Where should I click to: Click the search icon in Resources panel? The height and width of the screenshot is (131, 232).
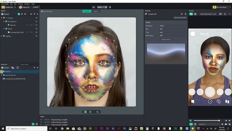(37, 68)
